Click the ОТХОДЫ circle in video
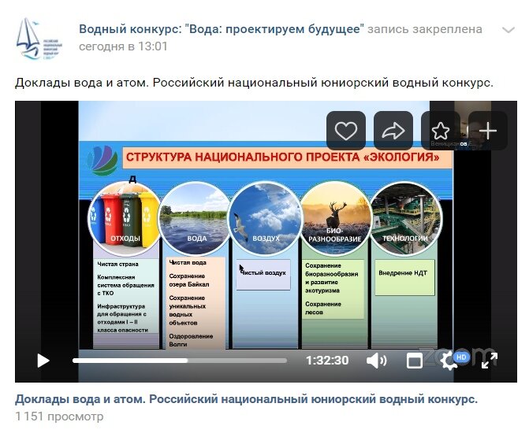Screen dimensions: 529x433 pos(125,218)
